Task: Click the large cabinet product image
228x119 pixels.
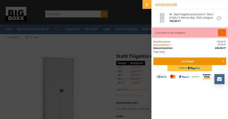Action: pyautogui.click(x=59, y=88)
